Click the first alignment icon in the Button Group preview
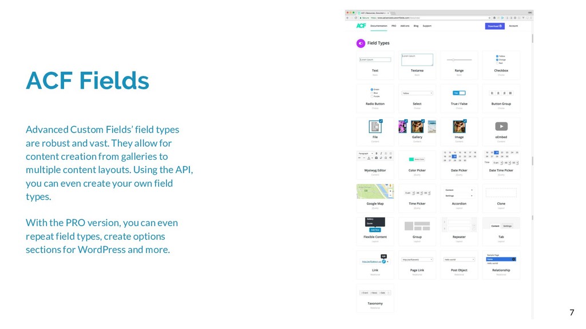The image size is (586, 329). [492, 93]
